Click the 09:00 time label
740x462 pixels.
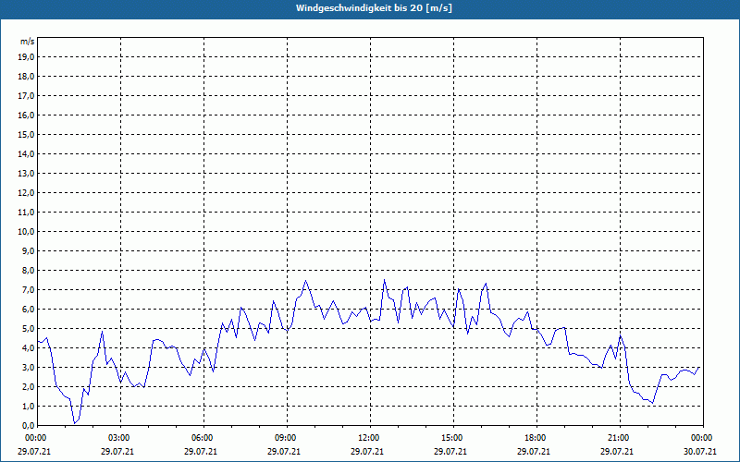point(287,438)
